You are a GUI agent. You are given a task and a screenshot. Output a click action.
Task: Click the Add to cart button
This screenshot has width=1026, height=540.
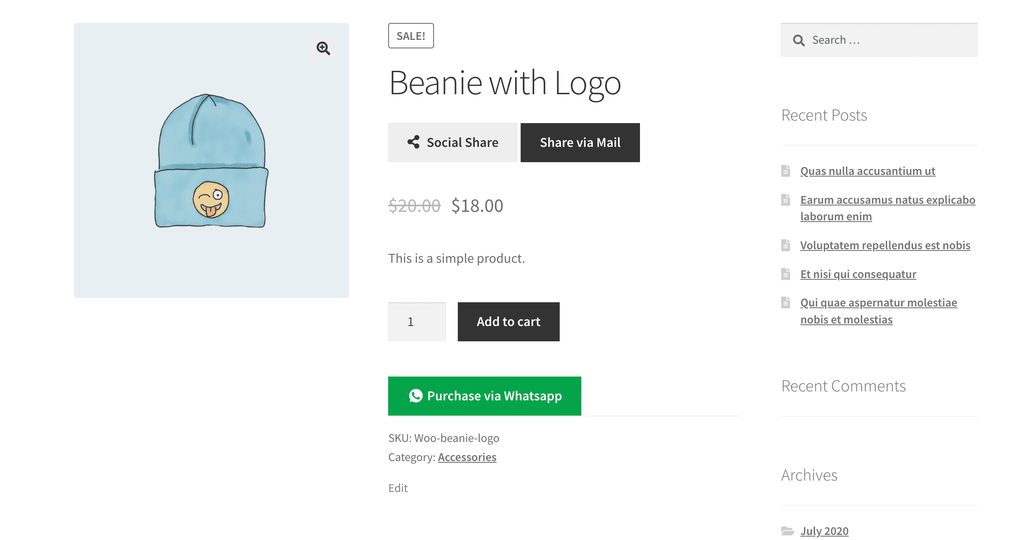[509, 321]
